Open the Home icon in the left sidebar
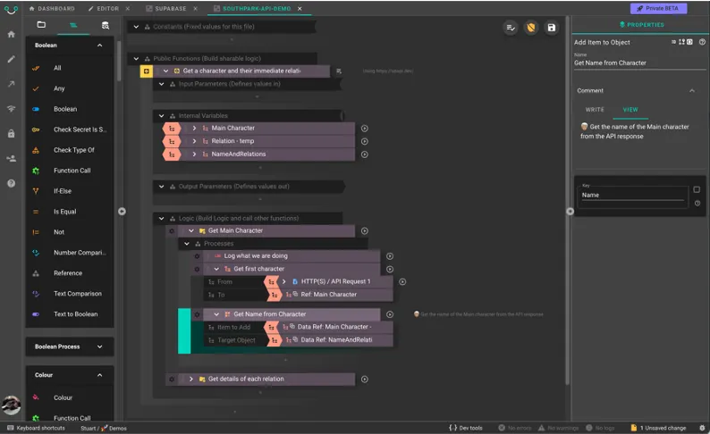The width and height of the screenshot is (710, 434). point(12,35)
